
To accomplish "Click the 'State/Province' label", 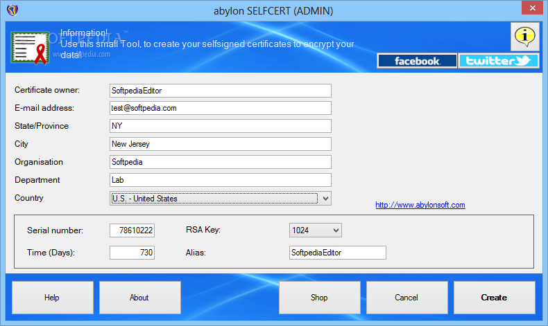I will (x=42, y=126).
